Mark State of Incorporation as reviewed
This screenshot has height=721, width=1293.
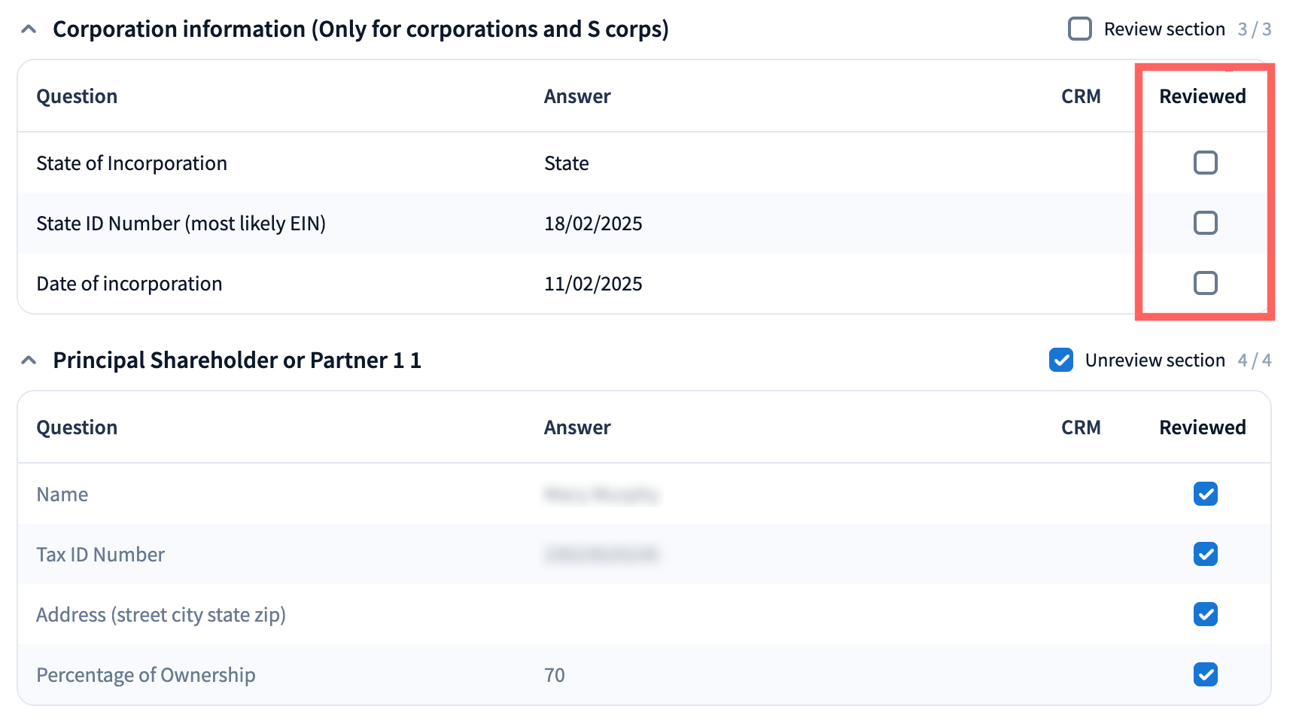(1205, 163)
